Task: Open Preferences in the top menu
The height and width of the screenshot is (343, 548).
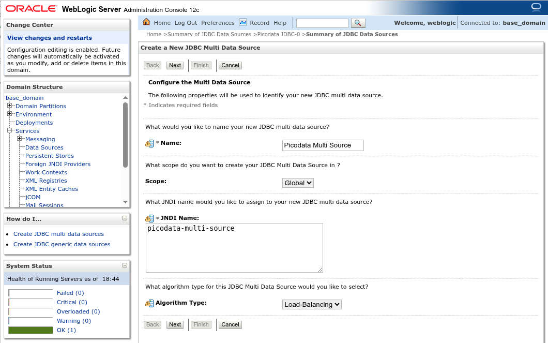Action: (x=218, y=23)
